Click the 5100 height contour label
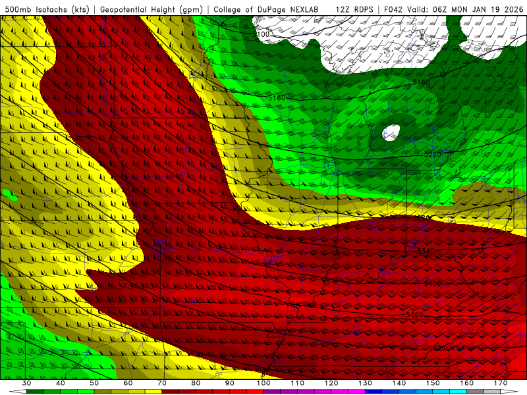This screenshot has height=395, width=527. coord(261,34)
